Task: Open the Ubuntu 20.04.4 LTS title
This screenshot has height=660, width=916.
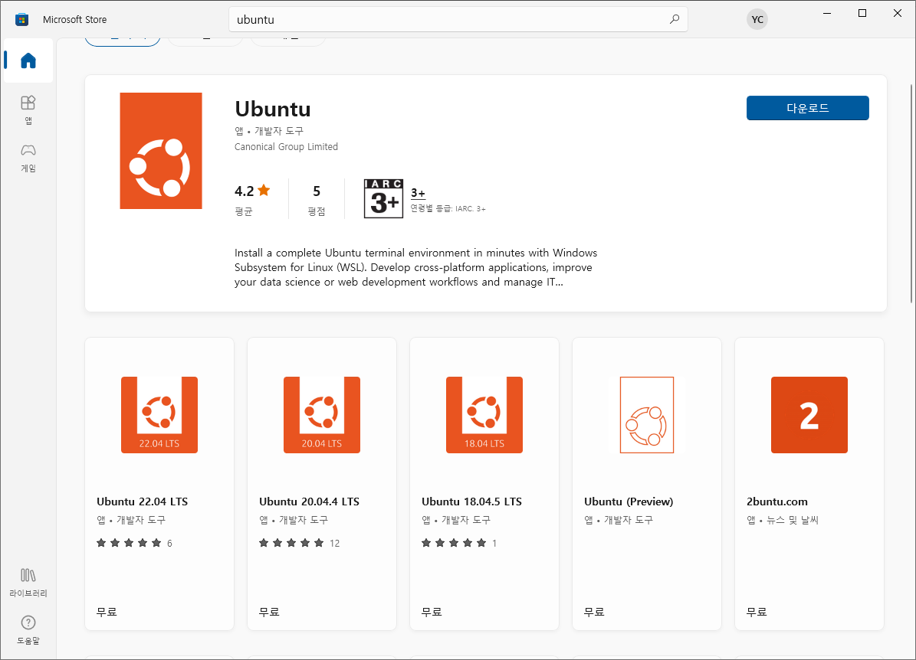Action: click(x=309, y=502)
